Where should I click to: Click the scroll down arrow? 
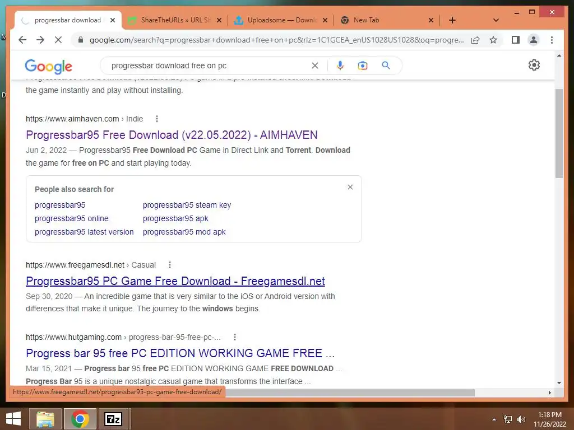tap(559, 383)
